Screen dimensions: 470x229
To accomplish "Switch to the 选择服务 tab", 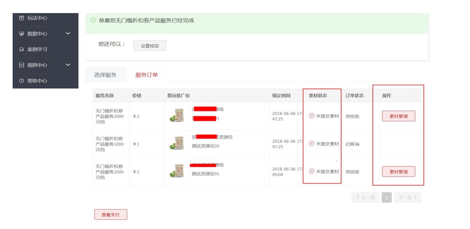I will (x=105, y=75).
